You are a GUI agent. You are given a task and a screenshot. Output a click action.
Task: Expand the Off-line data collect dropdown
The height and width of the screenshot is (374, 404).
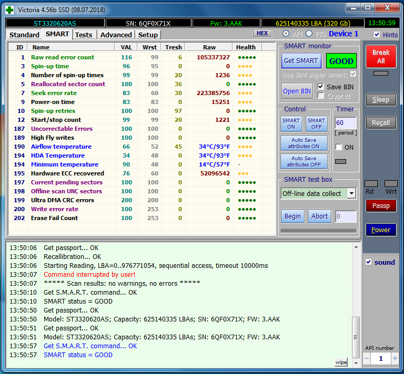tap(351, 193)
